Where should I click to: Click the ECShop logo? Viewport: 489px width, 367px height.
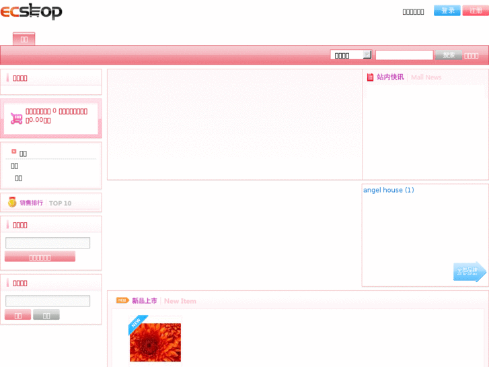(x=31, y=11)
